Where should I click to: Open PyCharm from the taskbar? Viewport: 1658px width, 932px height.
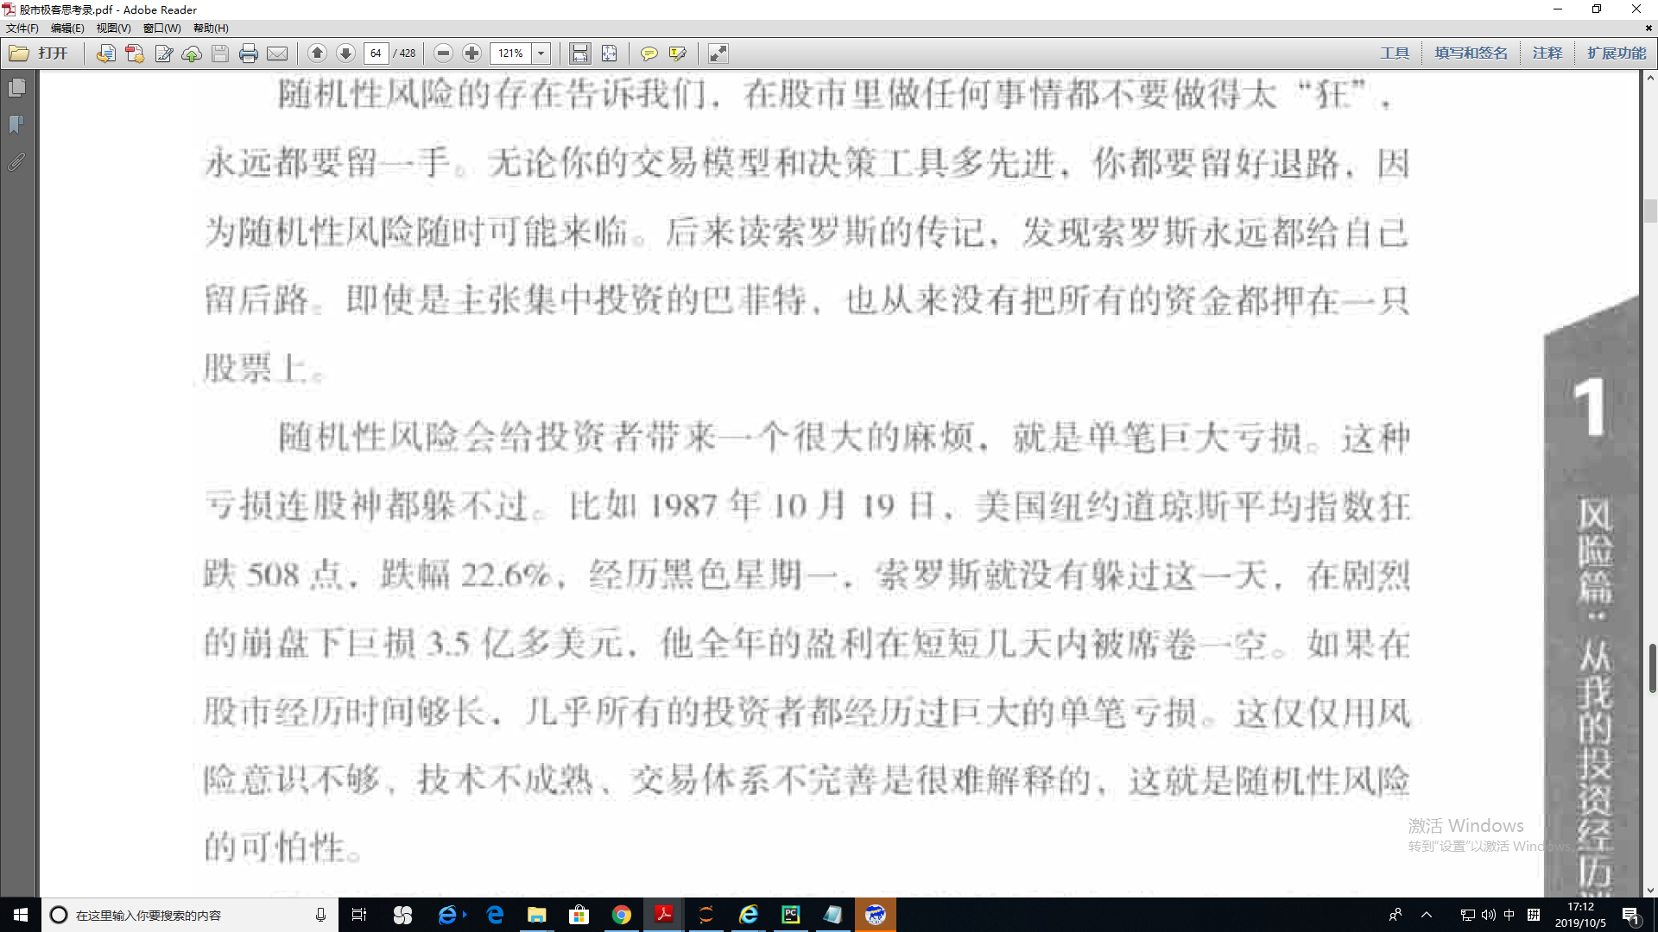790,915
